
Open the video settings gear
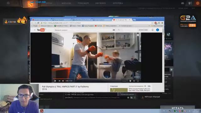(130, 81)
